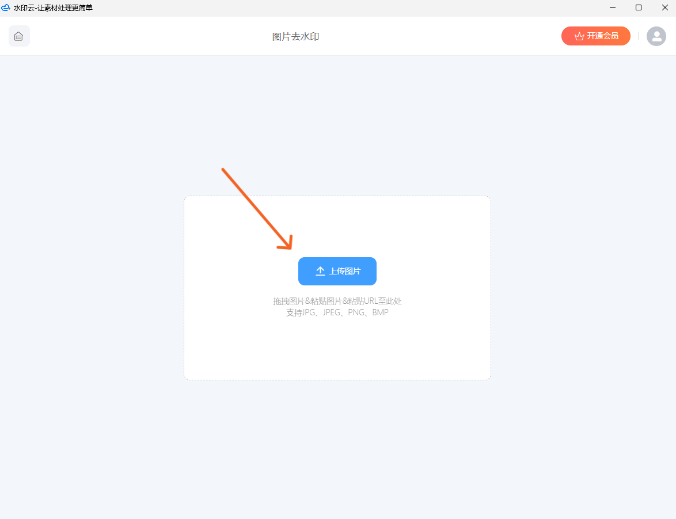This screenshot has width=676, height=519.
Task: Click the crown icon in 开通会员
Action: coord(579,36)
